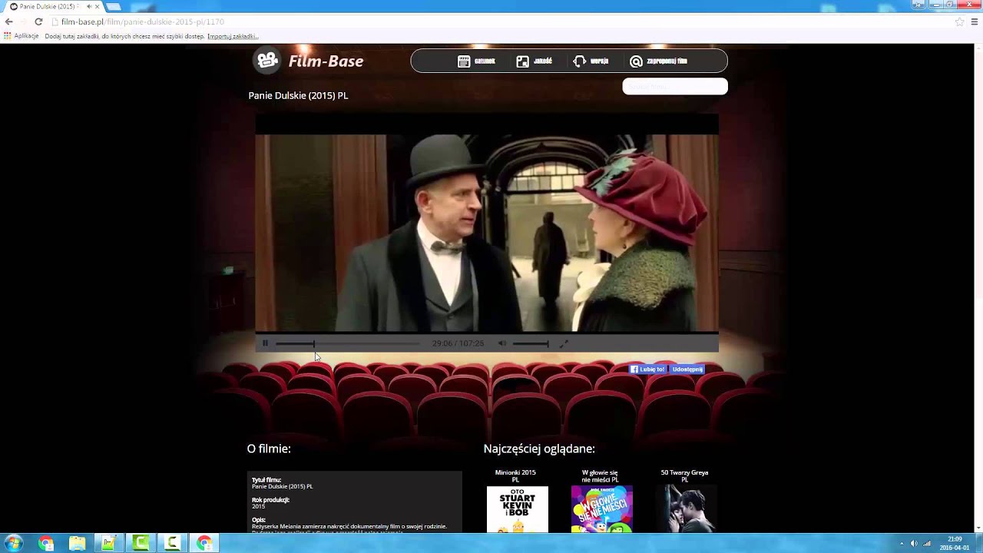983x553 pixels.
Task: Click the Facebook Lubię to! button
Action: (x=647, y=369)
